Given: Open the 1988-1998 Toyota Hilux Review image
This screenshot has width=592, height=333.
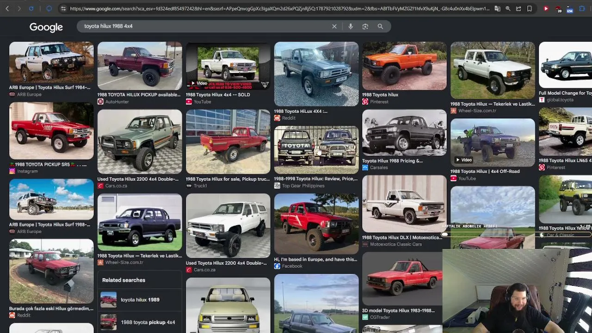Looking at the screenshot, I should pyautogui.click(x=316, y=150).
